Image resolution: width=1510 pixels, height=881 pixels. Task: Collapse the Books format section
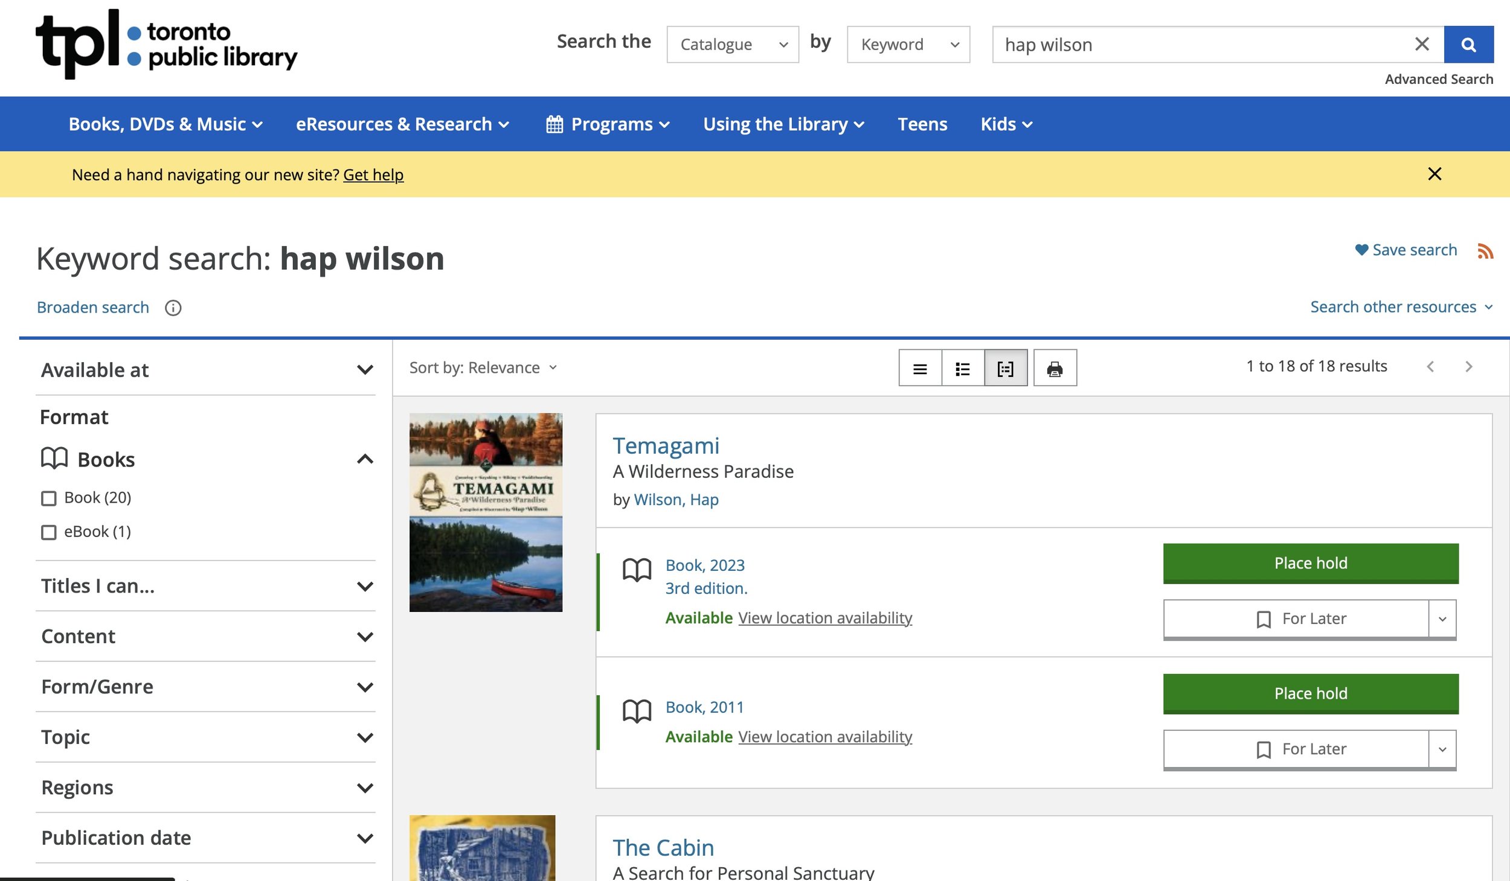click(365, 460)
